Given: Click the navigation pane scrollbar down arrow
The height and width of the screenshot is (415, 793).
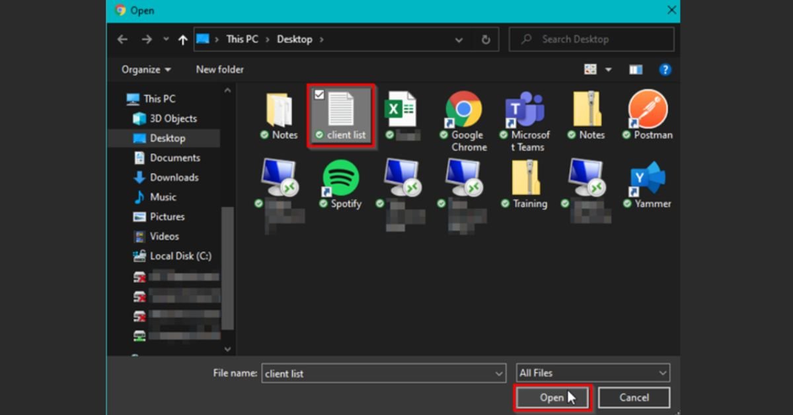Looking at the screenshot, I should point(227,349).
